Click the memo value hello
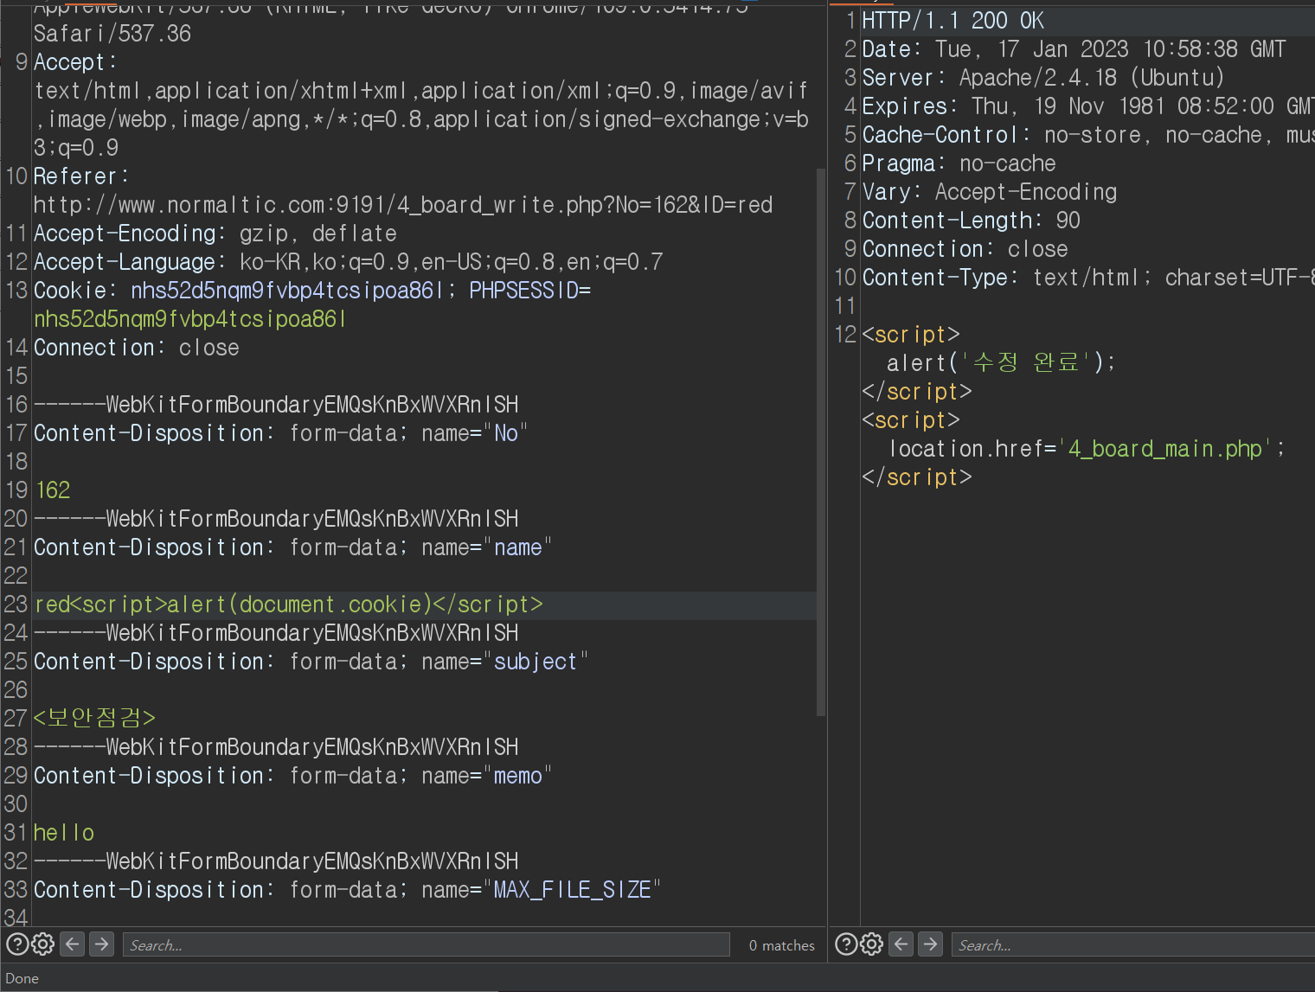The width and height of the screenshot is (1315, 992). pos(64,833)
